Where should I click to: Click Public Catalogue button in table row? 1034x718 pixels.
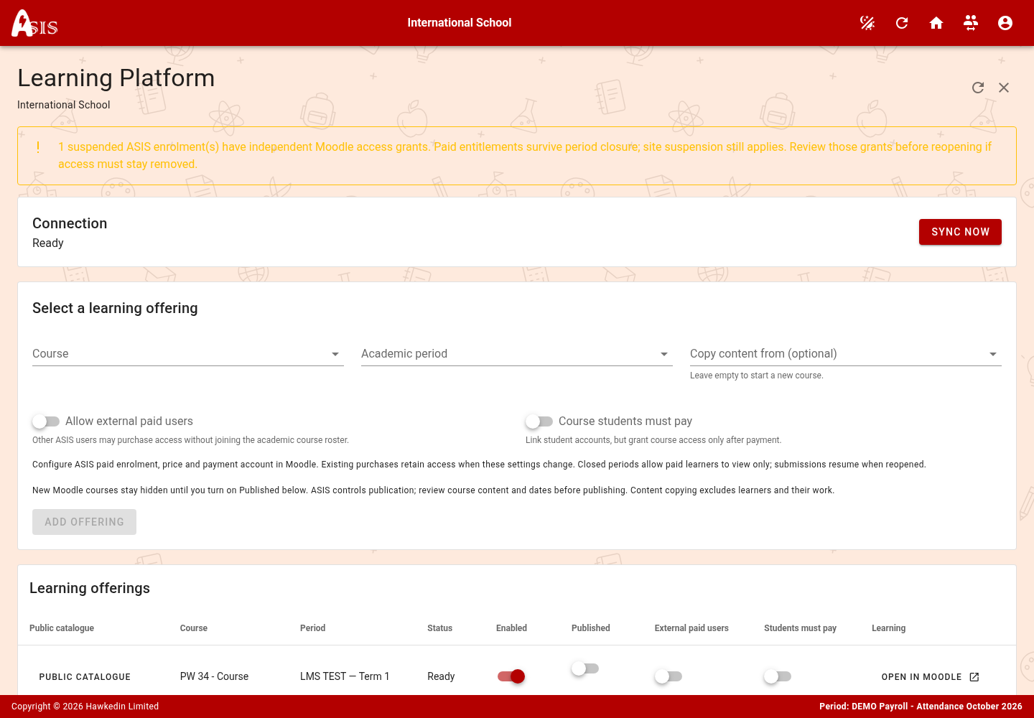pyautogui.click(x=85, y=677)
